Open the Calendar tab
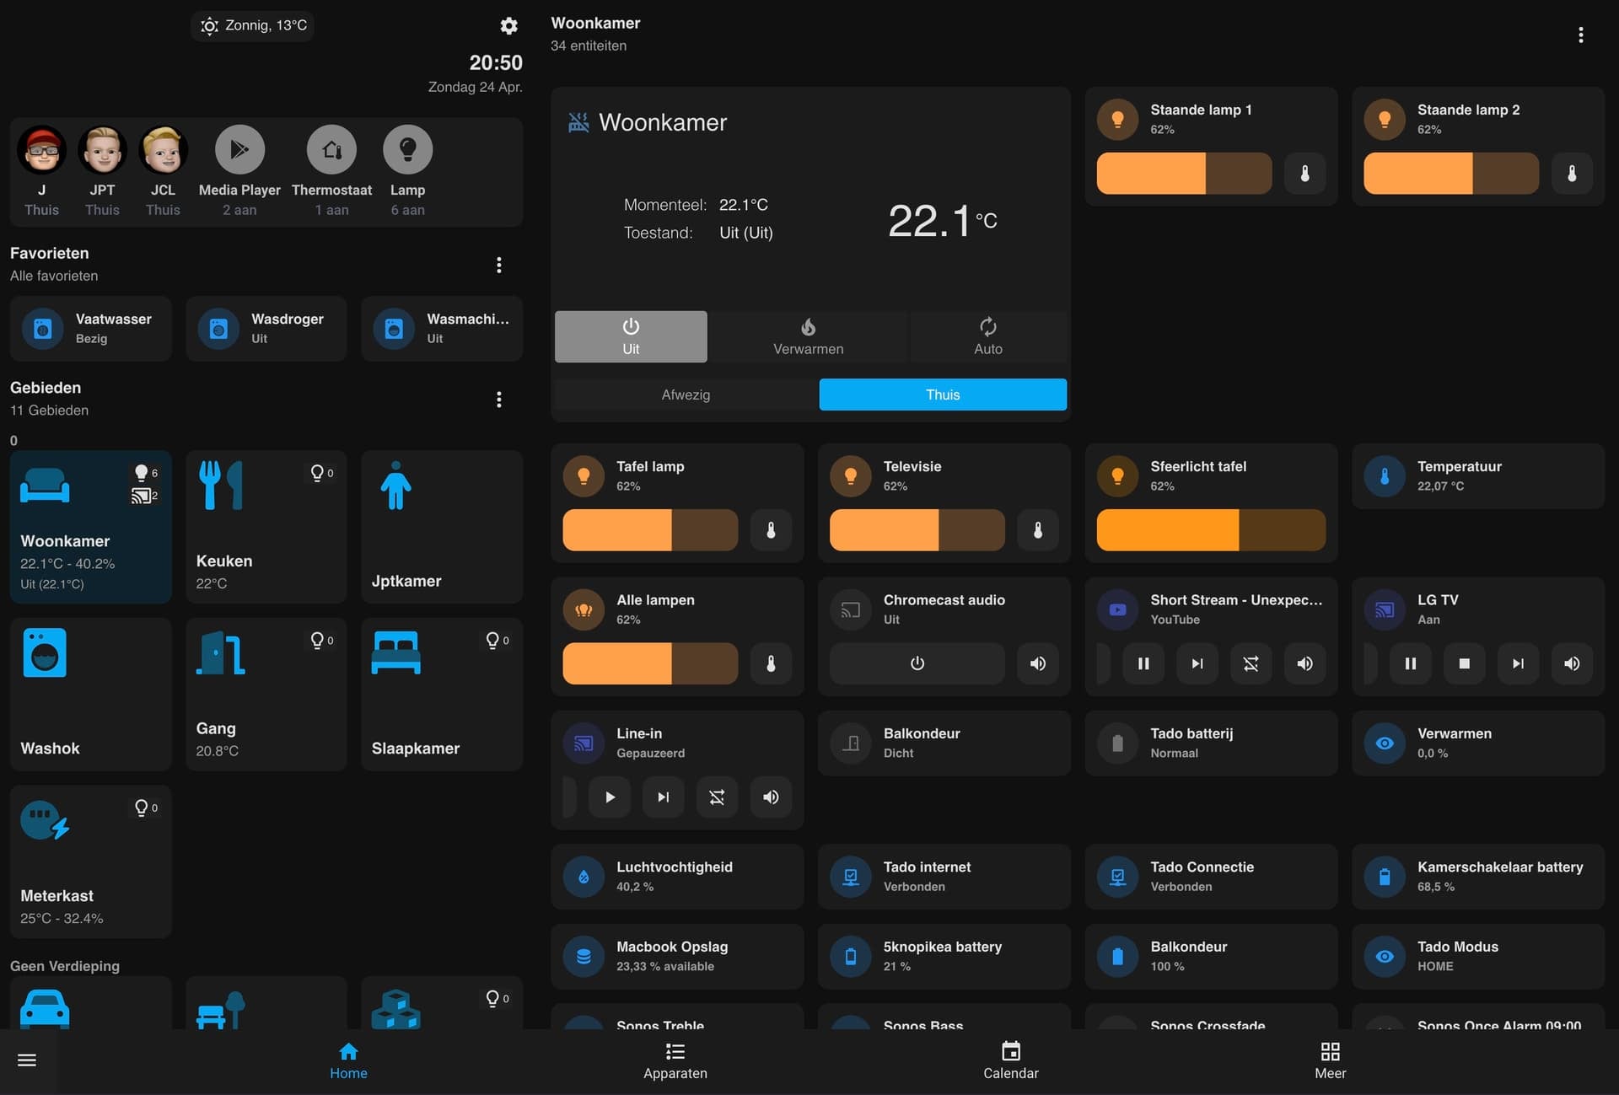 (1009, 1060)
